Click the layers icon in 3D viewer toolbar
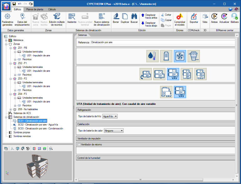The height and width of the screenshot is (184, 241). click(6, 148)
